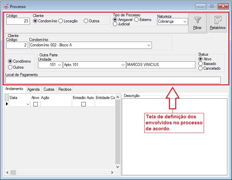Select Externo process type option
The image size is (232, 180).
137,20
